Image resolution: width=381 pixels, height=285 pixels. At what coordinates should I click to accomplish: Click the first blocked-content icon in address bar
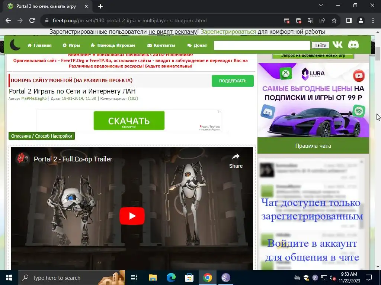pos(287,21)
